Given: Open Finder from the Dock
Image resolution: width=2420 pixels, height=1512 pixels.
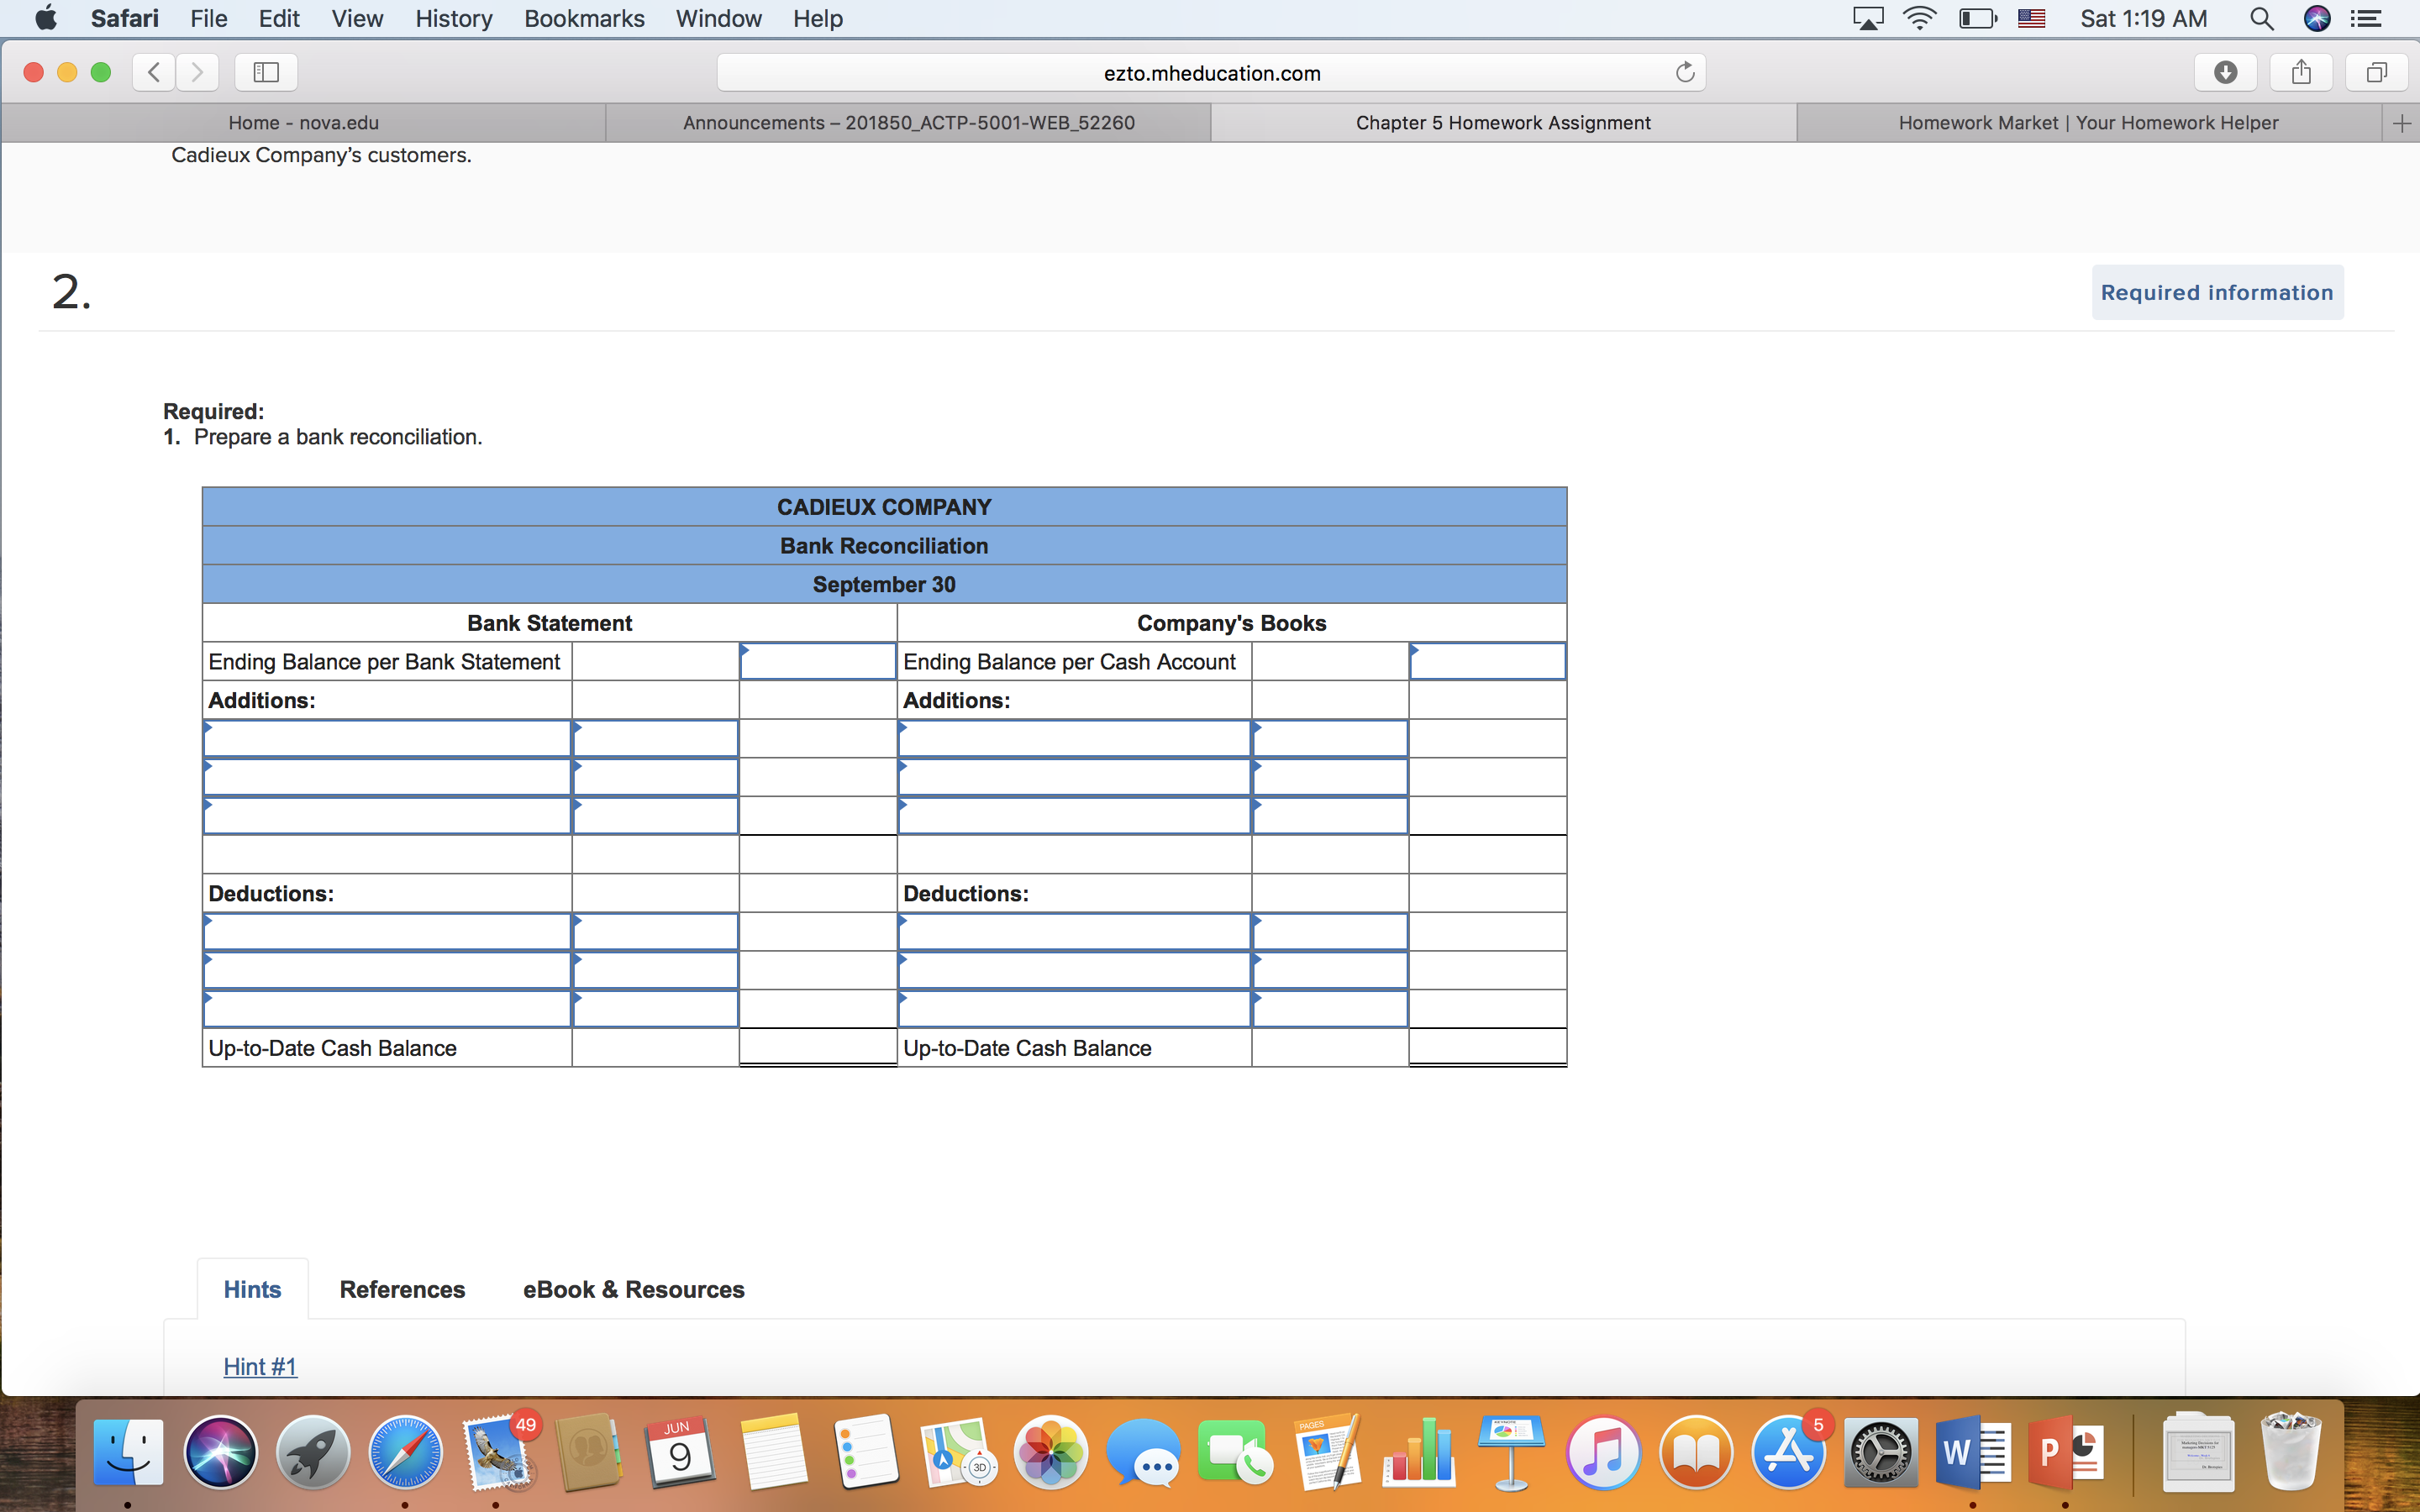Looking at the screenshot, I should [x=128, y=1452].
